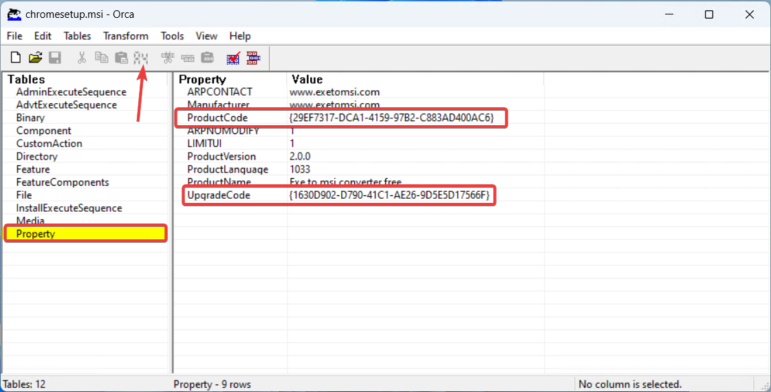The image size is (771, 392).
Task: Select the LIMITUI property cell
Action: coord(204,144)
